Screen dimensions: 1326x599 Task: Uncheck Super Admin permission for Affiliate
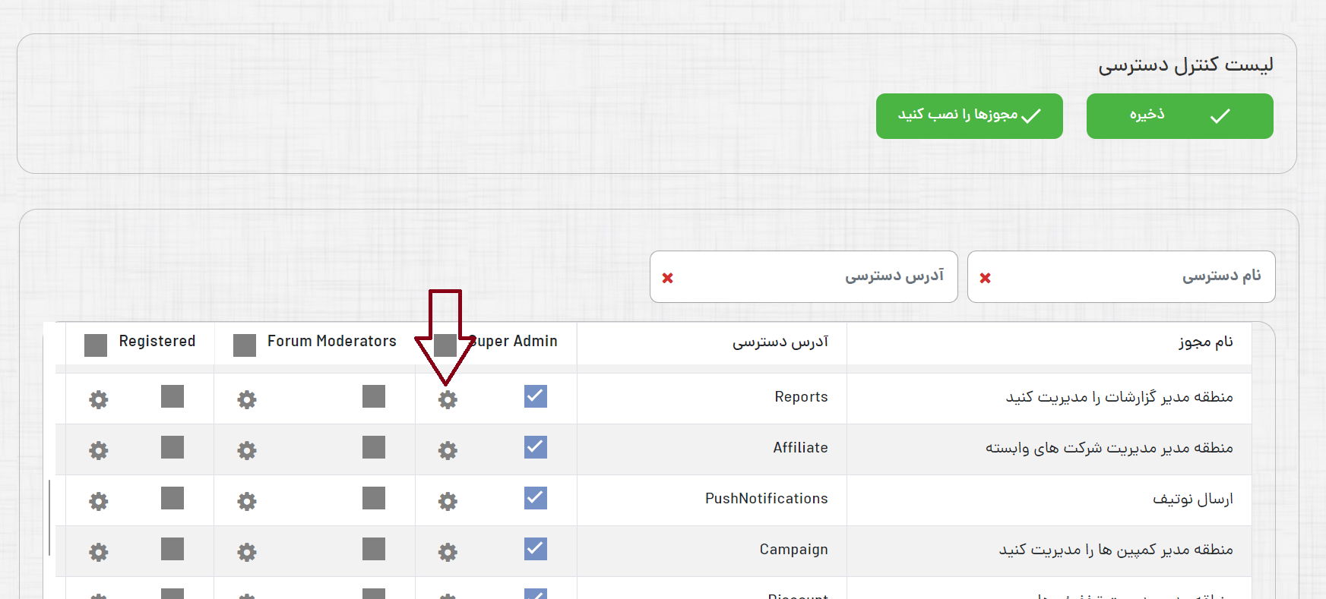point(536,447)
